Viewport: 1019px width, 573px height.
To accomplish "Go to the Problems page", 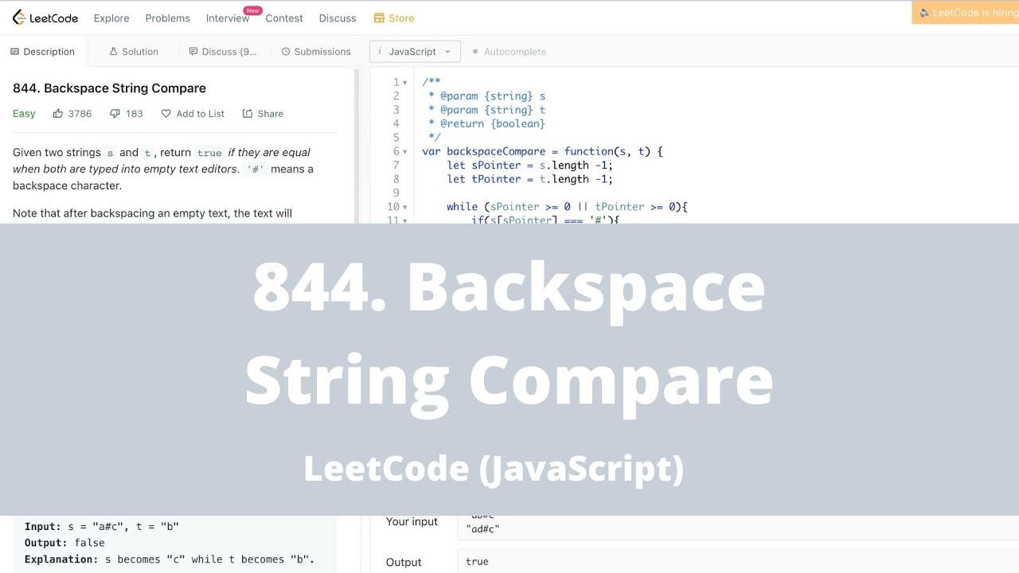I will 167,18.
